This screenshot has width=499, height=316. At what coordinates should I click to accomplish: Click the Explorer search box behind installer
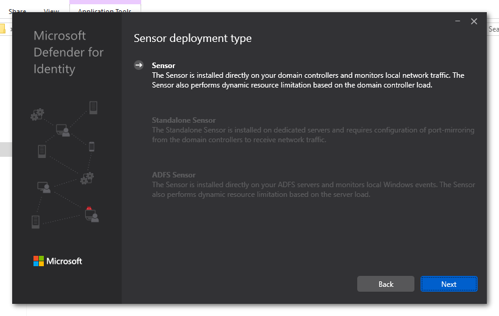pyautogui.click(x=493, y=29)
